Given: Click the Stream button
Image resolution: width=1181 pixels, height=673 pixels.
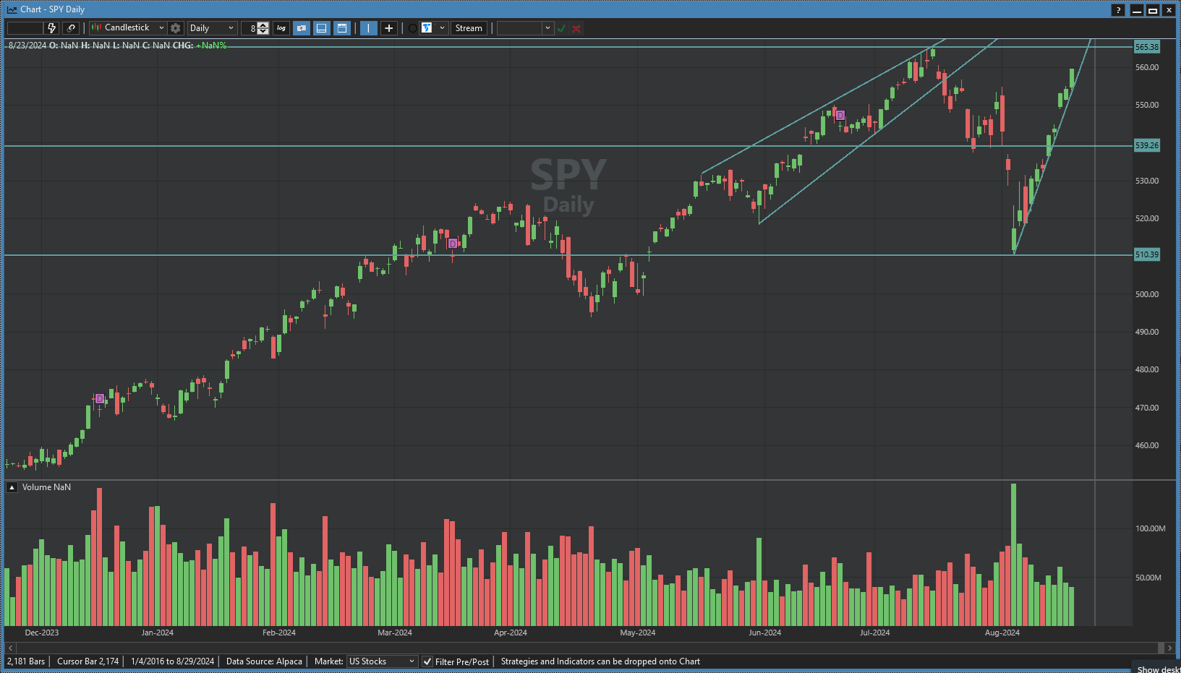Looking at the screenshot, I should (469, 28).
